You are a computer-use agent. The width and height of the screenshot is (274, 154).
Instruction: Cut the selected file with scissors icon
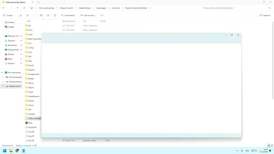[x=21, y=15]
